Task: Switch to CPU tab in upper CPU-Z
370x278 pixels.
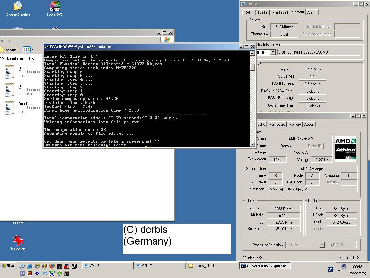Action: 248,12
